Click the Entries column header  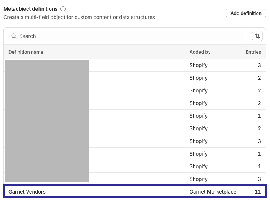click(x=253, y=52)
